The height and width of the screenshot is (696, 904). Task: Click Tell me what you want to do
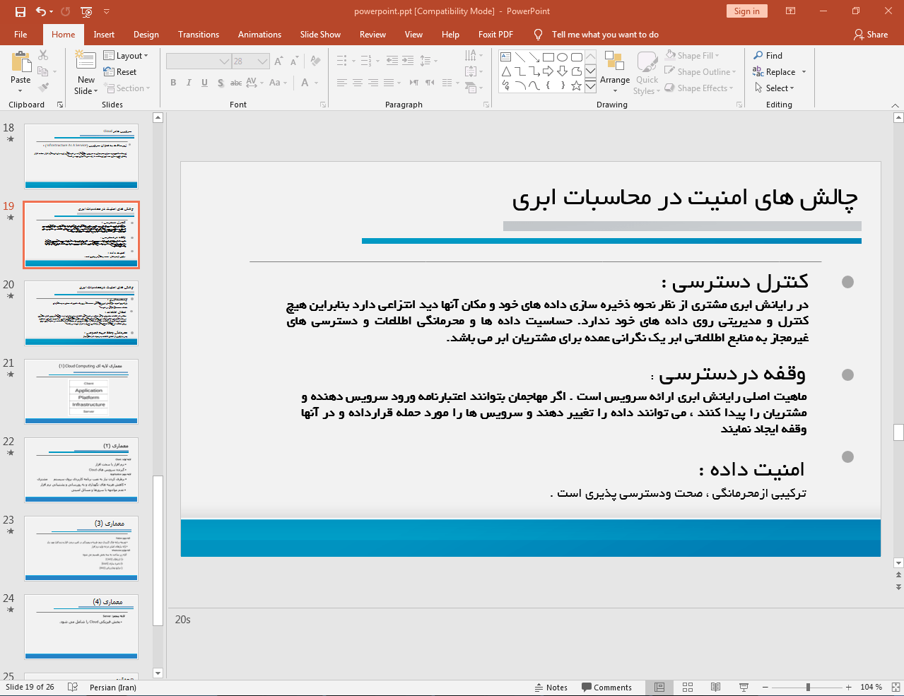(x=605, y=35)
